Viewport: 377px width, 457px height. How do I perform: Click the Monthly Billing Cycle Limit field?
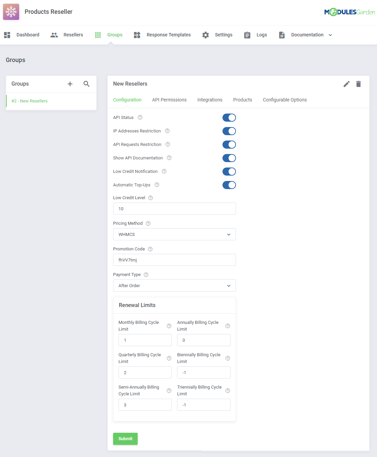click(x=145, y=340)
